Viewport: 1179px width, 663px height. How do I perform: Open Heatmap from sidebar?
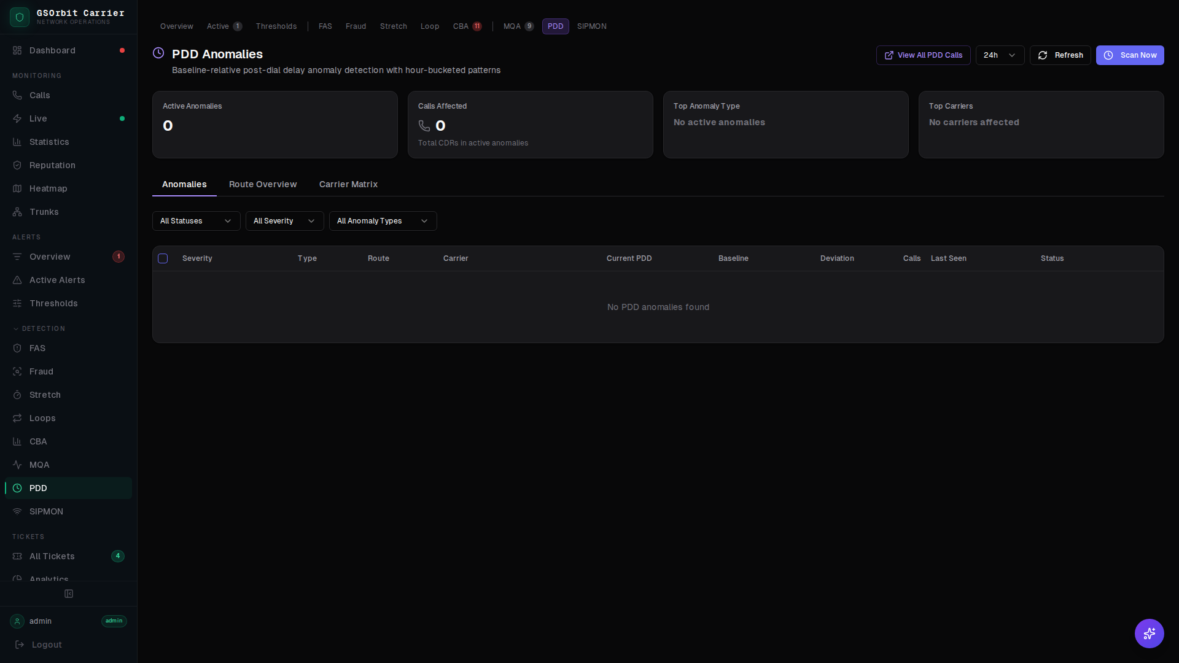point(48,188)
